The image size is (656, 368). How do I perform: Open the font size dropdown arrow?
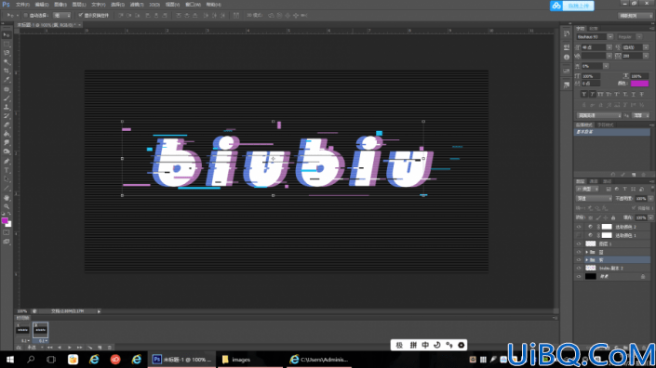pos(609,47)
